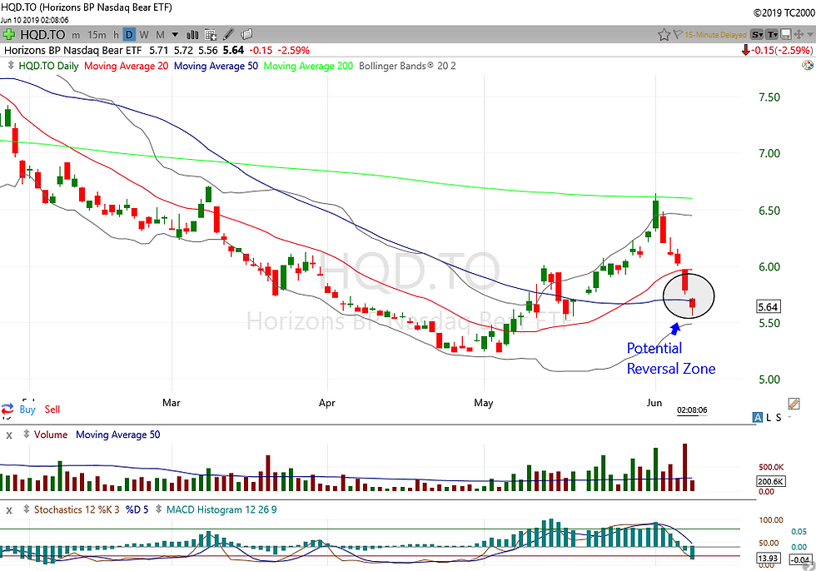Switch to the 15m timeframe
The image size is (816, 571).
(97, 35)
